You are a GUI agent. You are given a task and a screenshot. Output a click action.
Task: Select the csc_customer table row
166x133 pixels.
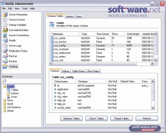coord(102,49)
